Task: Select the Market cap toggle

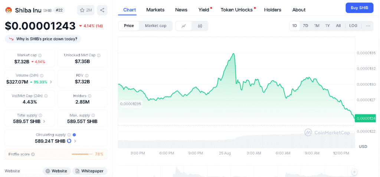Action: click(156, 26)
